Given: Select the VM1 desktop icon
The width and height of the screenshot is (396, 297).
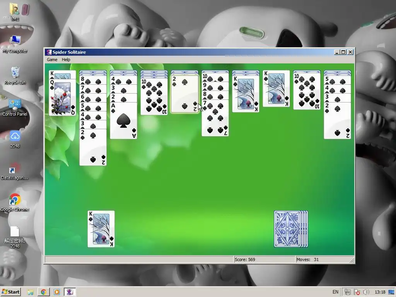Looking at the screenshot, I should [15, 12].
